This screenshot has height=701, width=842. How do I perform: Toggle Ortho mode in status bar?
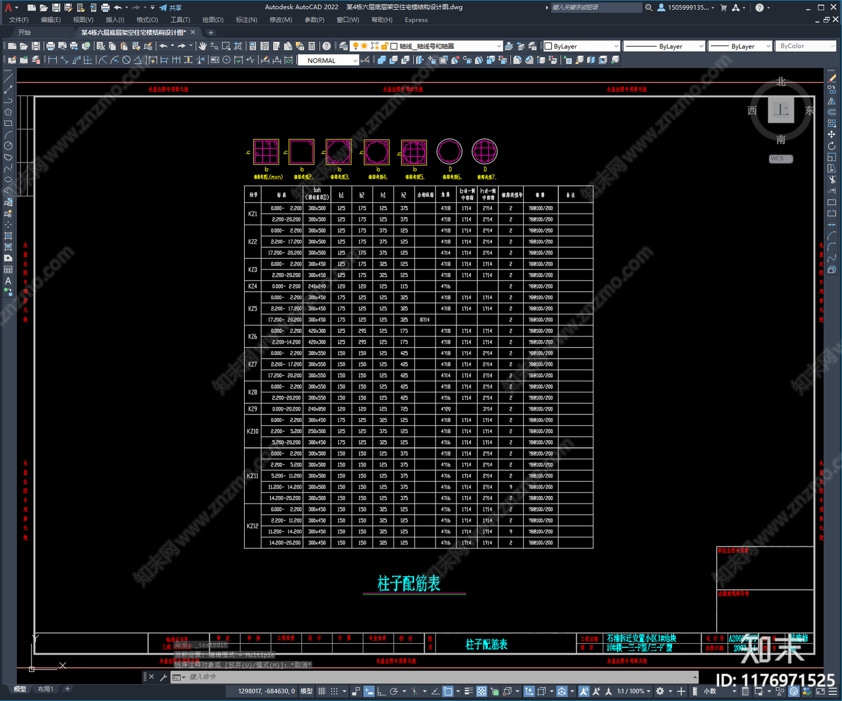click(x=381, y=691)
